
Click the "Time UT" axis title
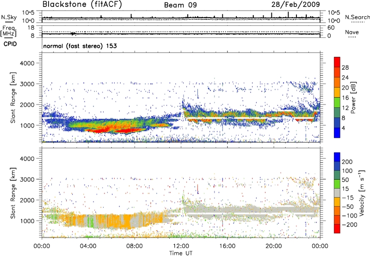181,253
